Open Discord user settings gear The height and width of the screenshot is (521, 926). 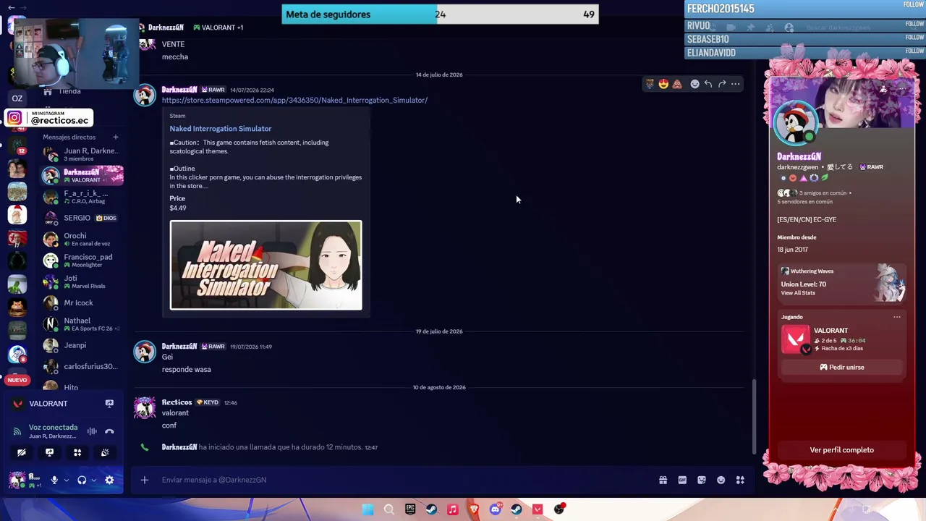point(109,480)
